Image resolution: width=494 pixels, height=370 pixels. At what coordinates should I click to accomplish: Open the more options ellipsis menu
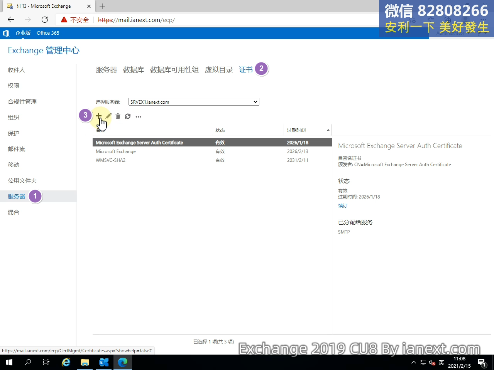click(x=139, y=116)
